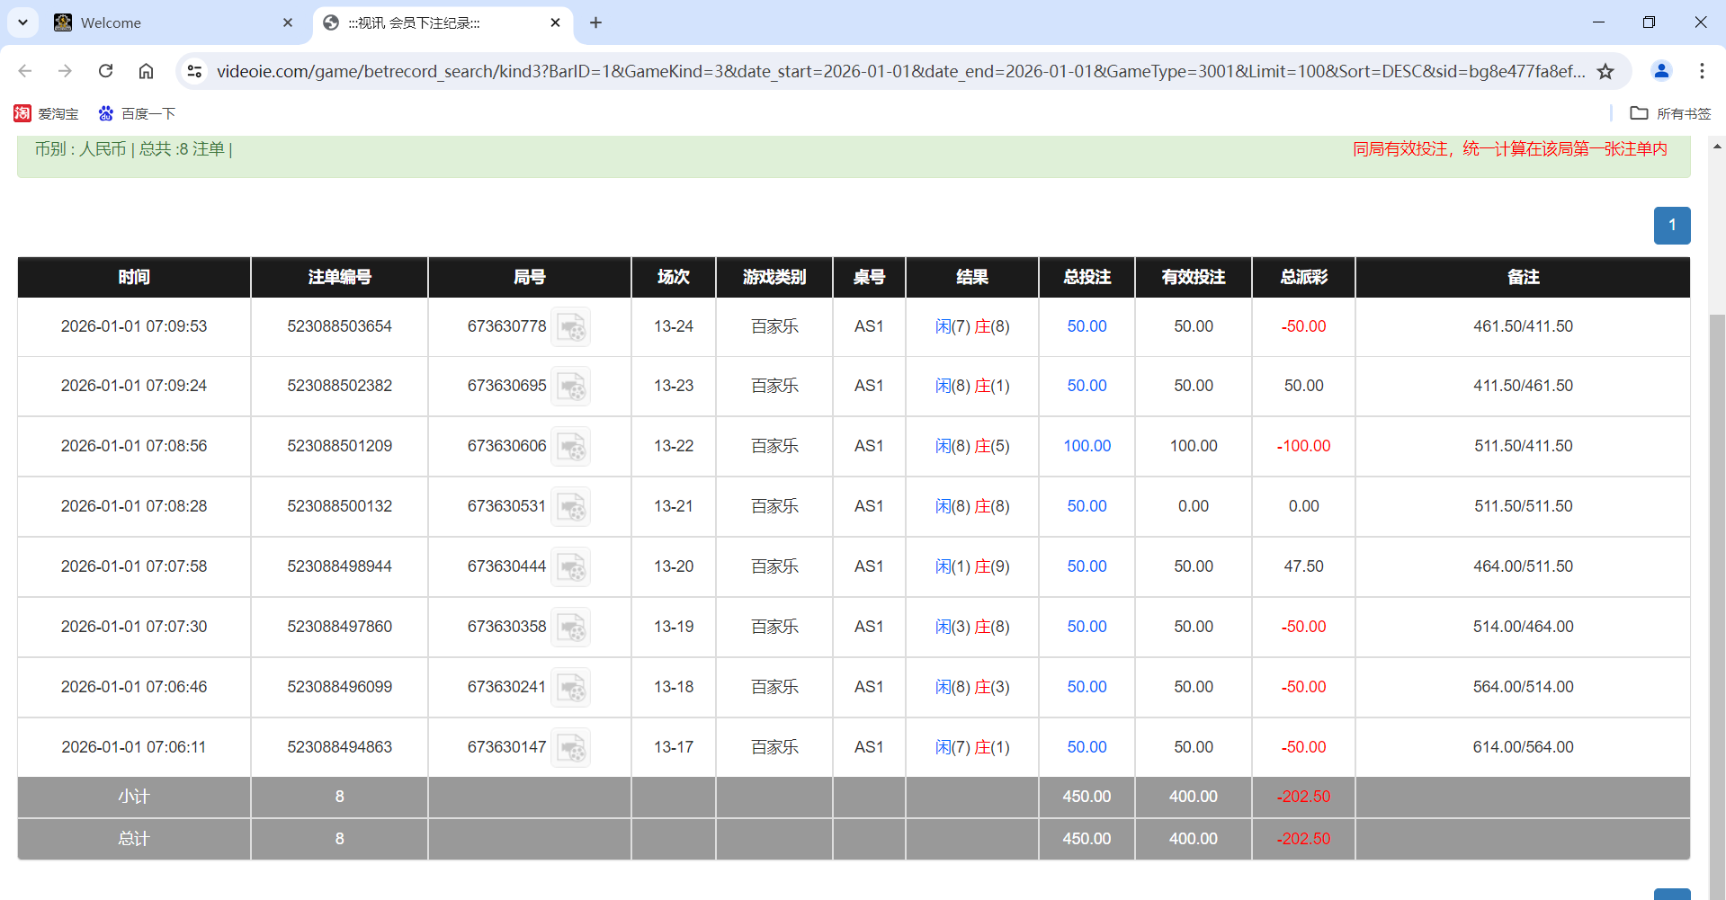Open the 百度一下 bookmark
This screenshot has height=900, width=1726.
pyautogui.click(x=137, y=113)
